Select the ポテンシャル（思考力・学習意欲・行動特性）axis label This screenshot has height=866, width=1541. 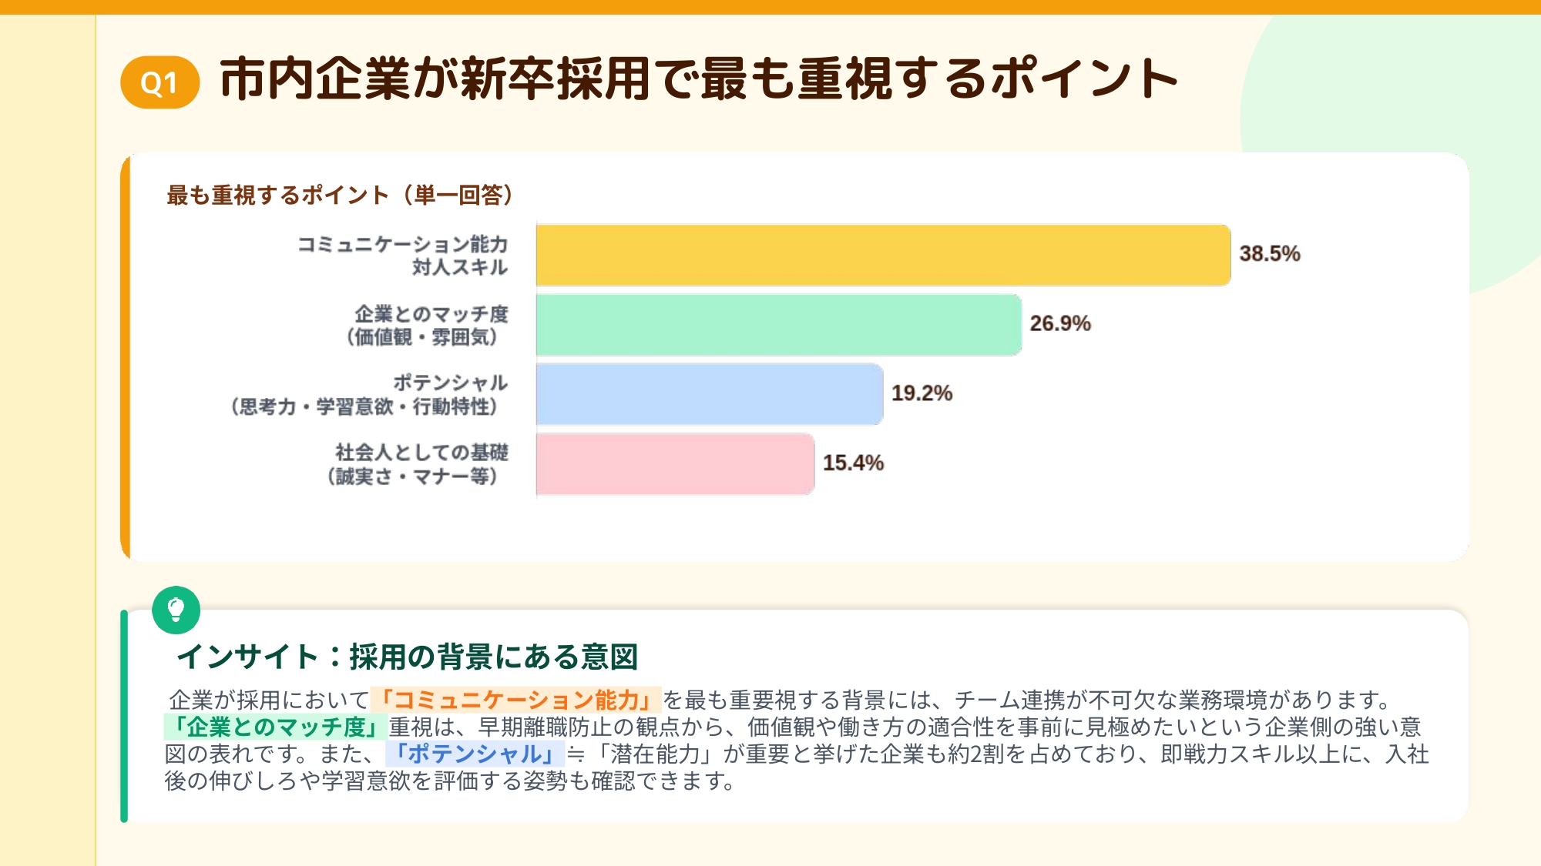368,394
